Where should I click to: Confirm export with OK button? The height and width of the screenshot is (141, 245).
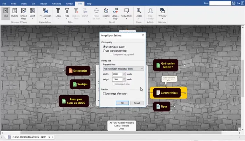pyautogui.click(x=122, y=103)
